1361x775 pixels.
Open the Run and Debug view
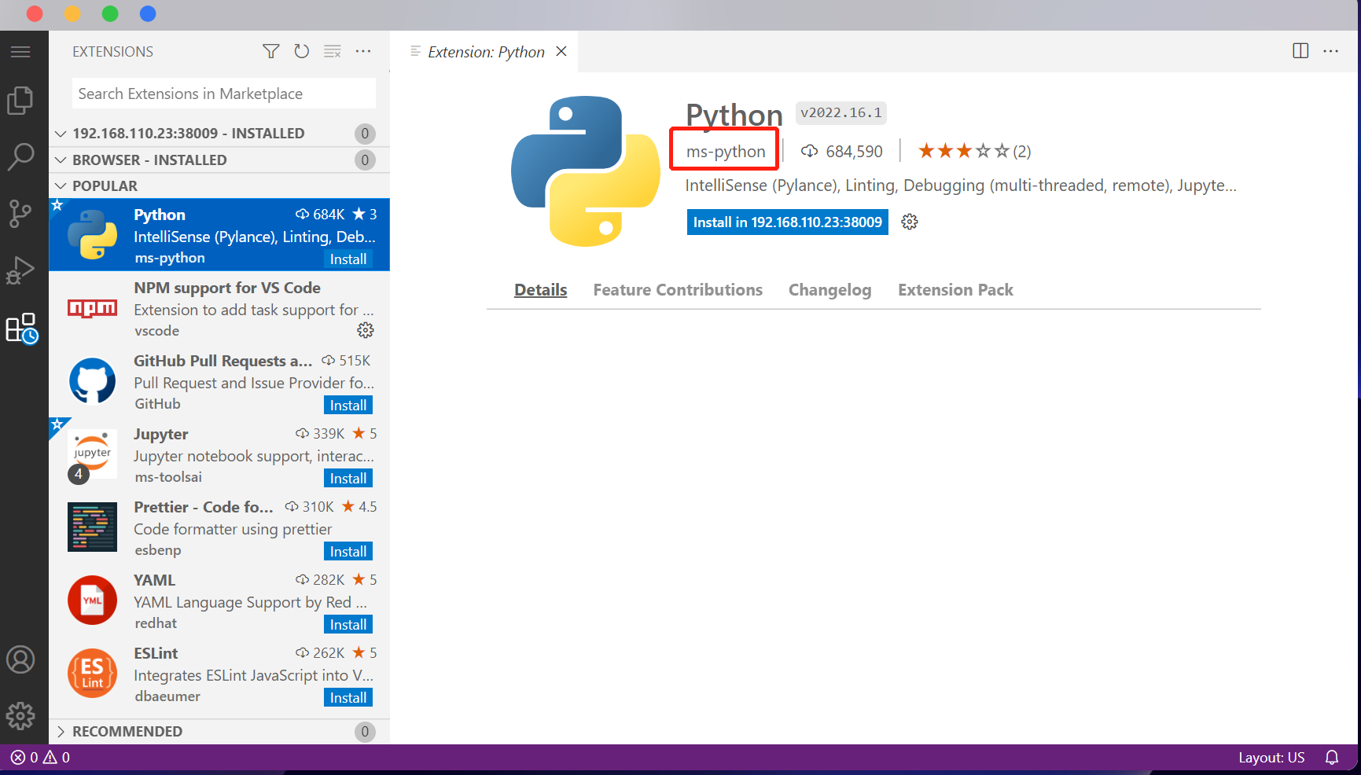20,270
